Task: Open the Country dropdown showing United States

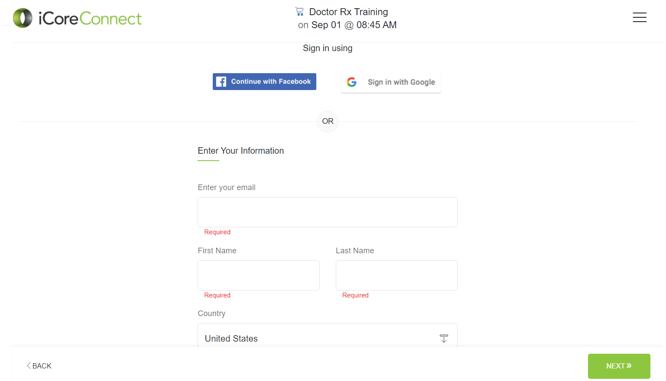Action: [x=328, y=335]
